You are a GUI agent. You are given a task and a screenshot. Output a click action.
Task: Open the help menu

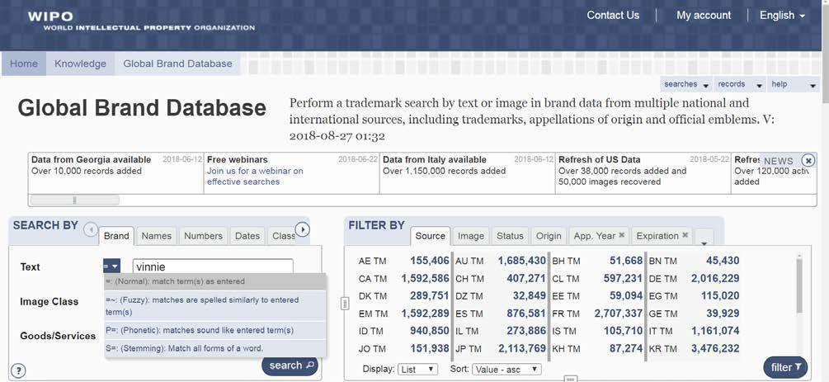793,85
